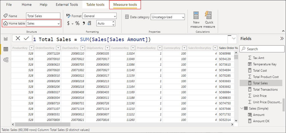Image resolution: width=286 pixels, height=133 pixels.
Task: Switch to Model view icon
Action: (6, 60)
